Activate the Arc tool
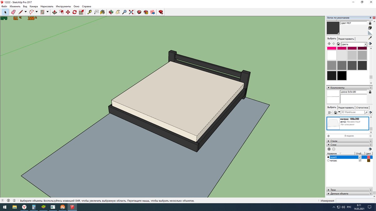The width and height of the screenshot is (376, 211). [x=31, y=12]
